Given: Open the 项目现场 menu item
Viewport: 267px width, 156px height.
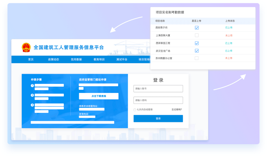Looking at the screenshot, I should pyautogui.click(x=144, y=59).
